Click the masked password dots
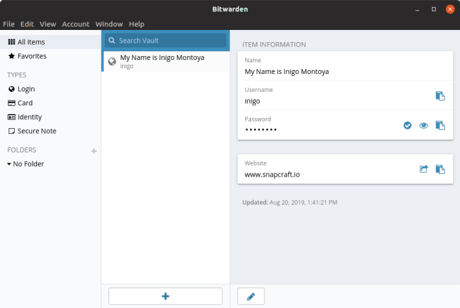This screenshot has height=308, width=460. [x=261, y=129]
